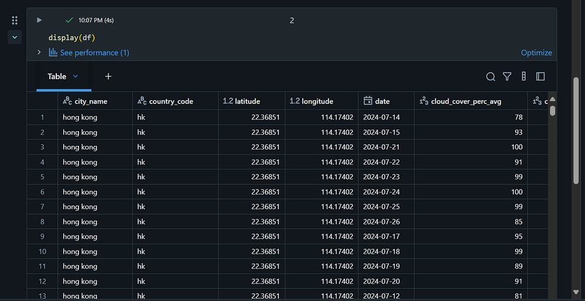Click the green execution success checkmark
Viewport: 585px width, 301px height.
pyautogui.click(x=69, y=20)
